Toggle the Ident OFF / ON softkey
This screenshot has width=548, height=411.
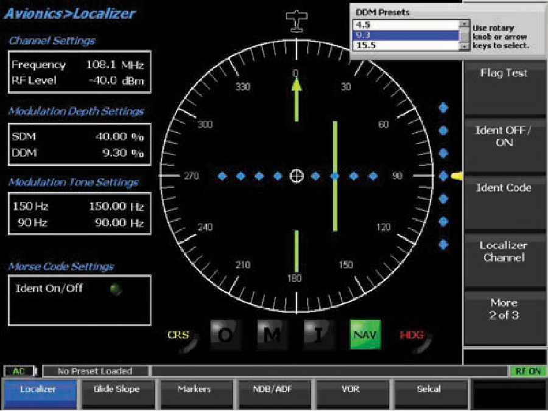click(x=504, y=137)
